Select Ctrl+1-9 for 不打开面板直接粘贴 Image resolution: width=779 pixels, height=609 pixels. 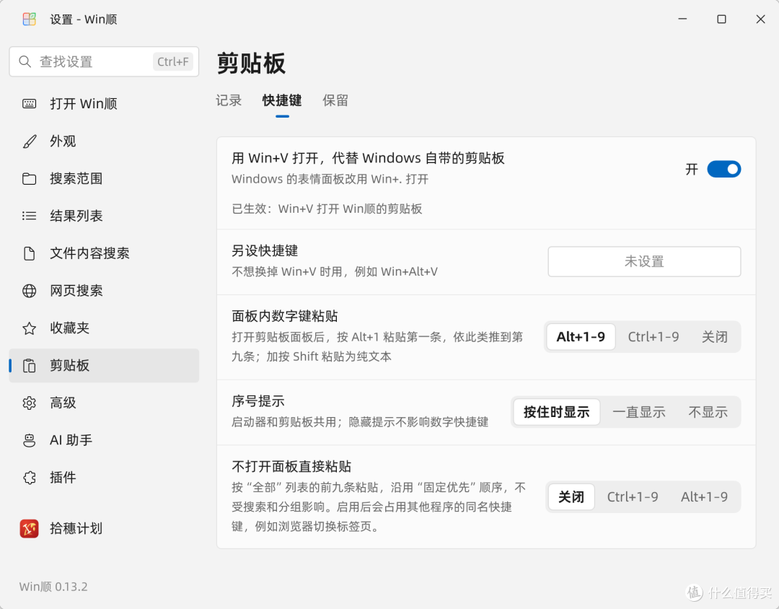click(x=633, y=496)
